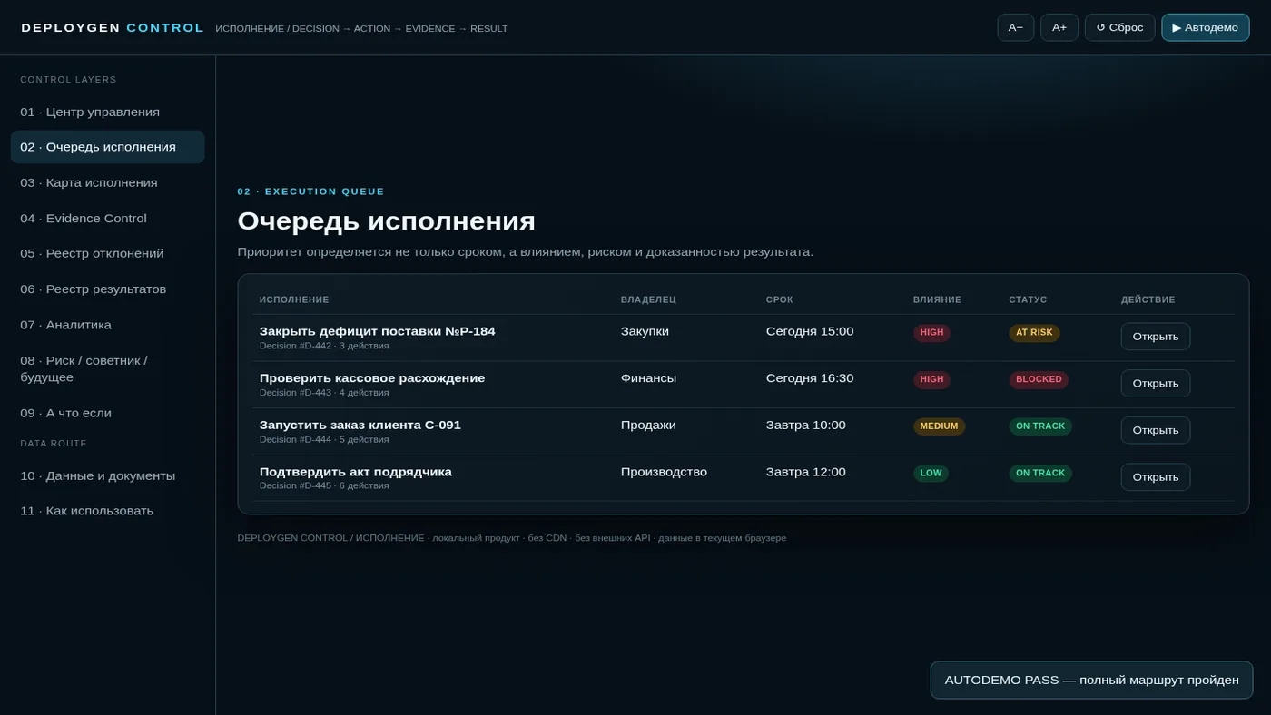Click the Закупки owner cell
Screen dimensions: 1271x715
[645, 331]
